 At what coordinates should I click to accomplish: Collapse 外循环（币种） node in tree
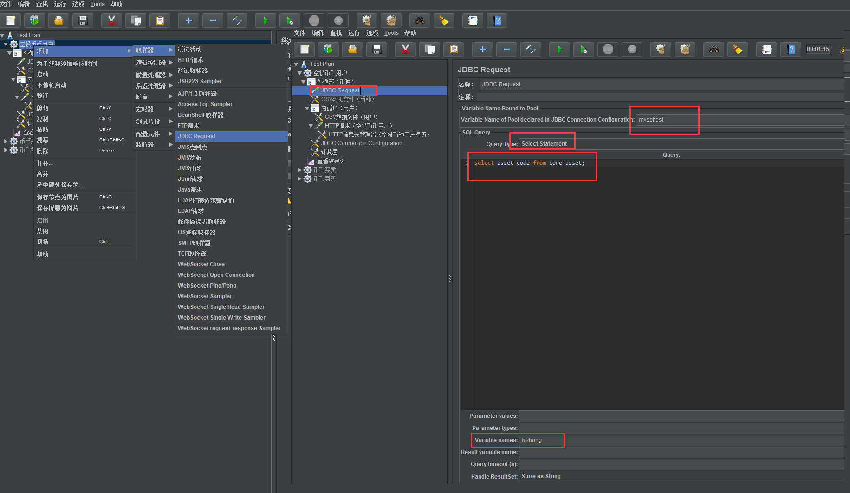click(x=304, y=82)
